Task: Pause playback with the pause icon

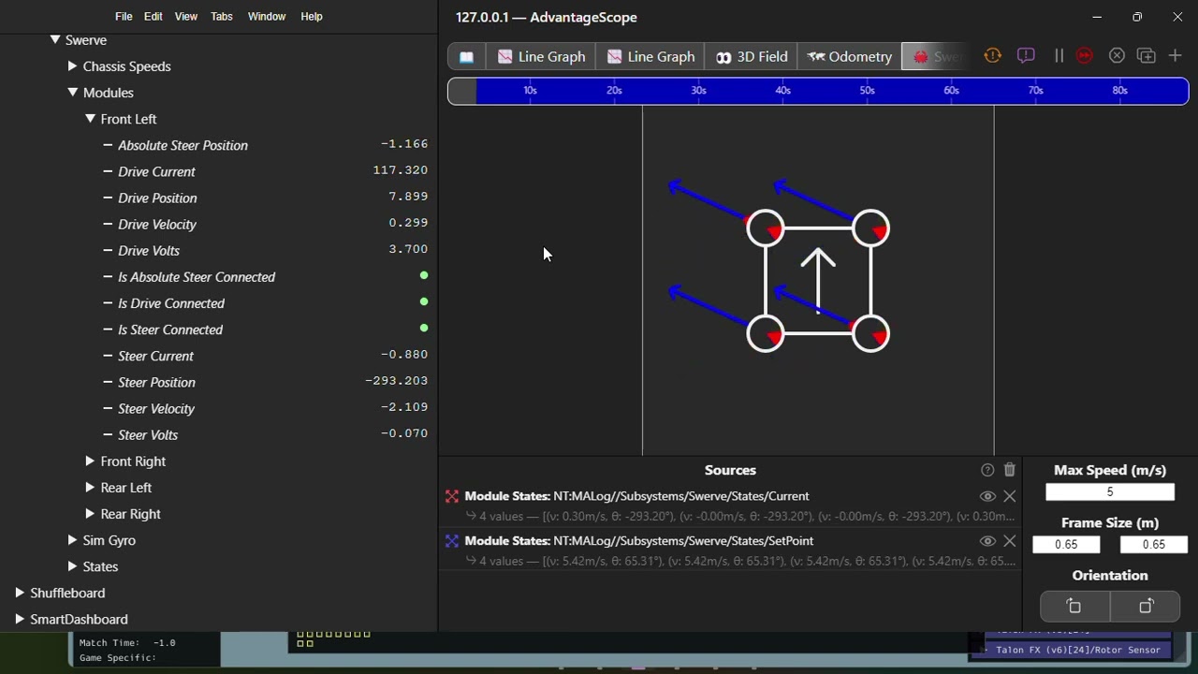Action: tap(1059, 56)
